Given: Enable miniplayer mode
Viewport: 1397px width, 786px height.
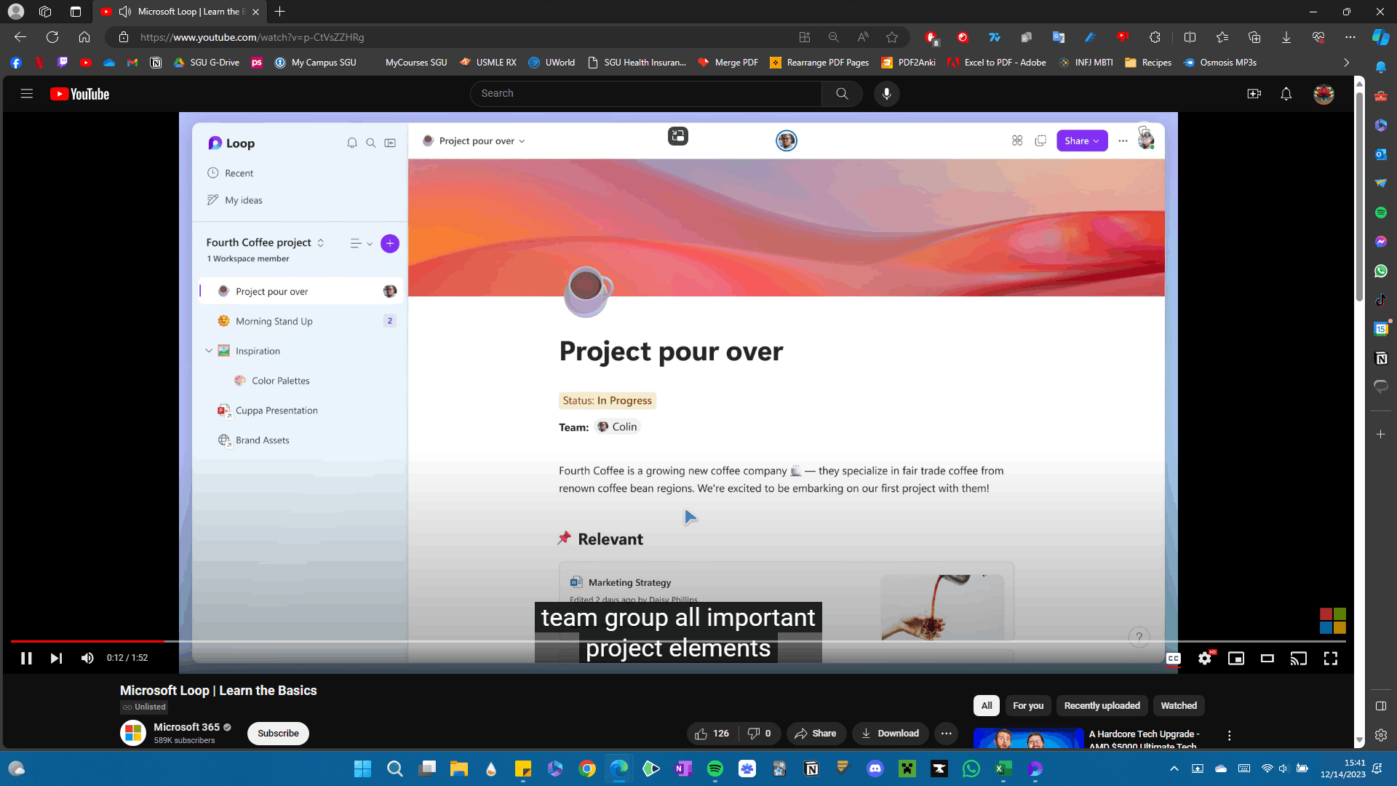Looking at the screenshot, I should 1235,658.
